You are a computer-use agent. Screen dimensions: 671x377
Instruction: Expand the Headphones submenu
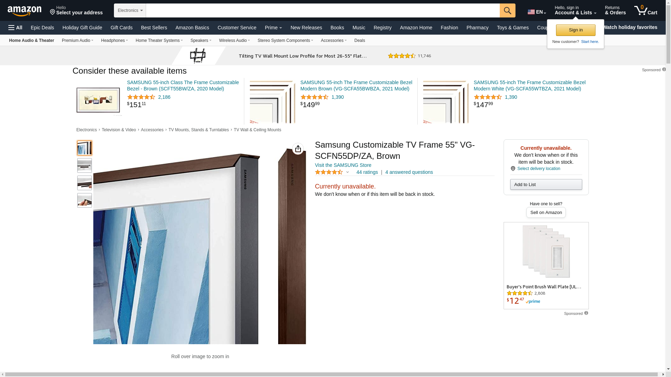coord(114,40)
